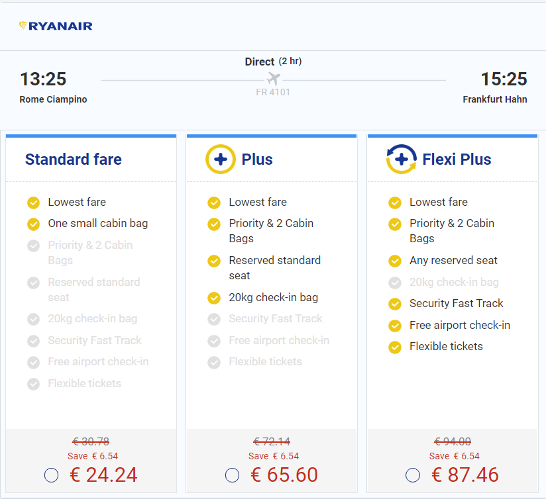Click the Plus fare circle-plus icon

(x=221, y=159)
